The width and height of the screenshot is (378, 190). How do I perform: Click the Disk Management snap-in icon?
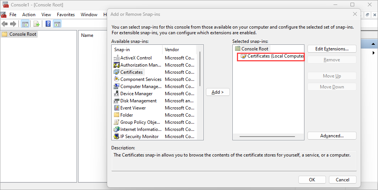click(117, 101)
